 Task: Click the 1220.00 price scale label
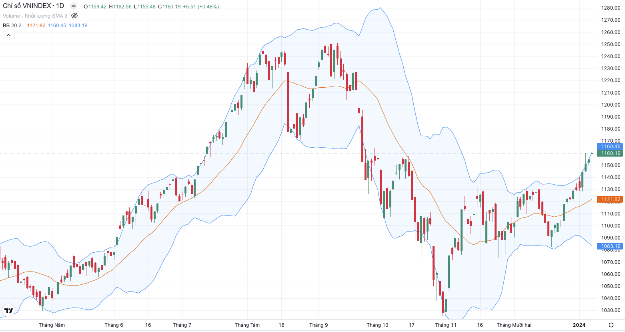[x=611, y=80]
